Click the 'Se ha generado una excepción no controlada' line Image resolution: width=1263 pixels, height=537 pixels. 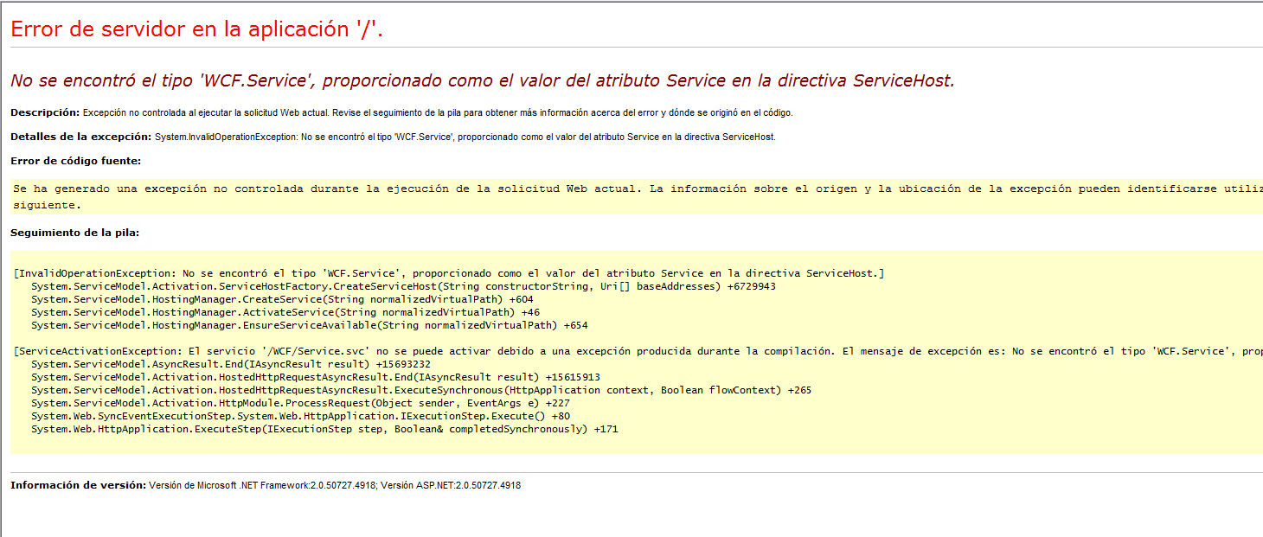point(638,188)
